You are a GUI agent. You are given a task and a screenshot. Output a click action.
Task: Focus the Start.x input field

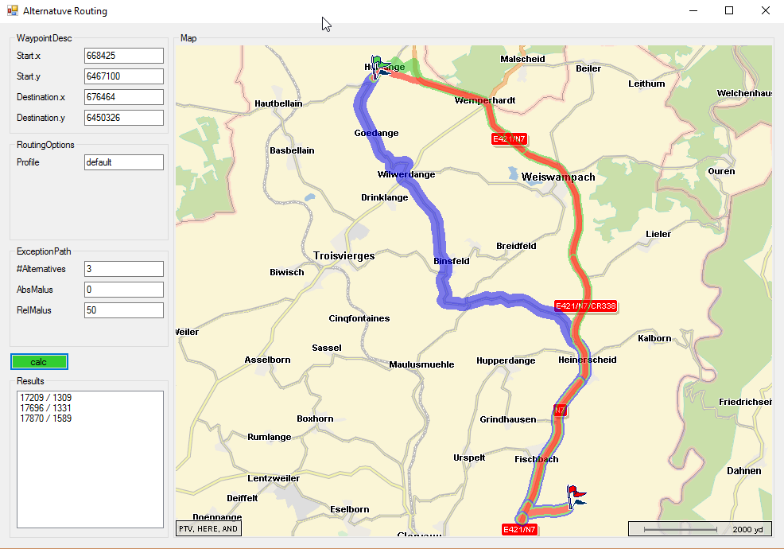(123, 56)
